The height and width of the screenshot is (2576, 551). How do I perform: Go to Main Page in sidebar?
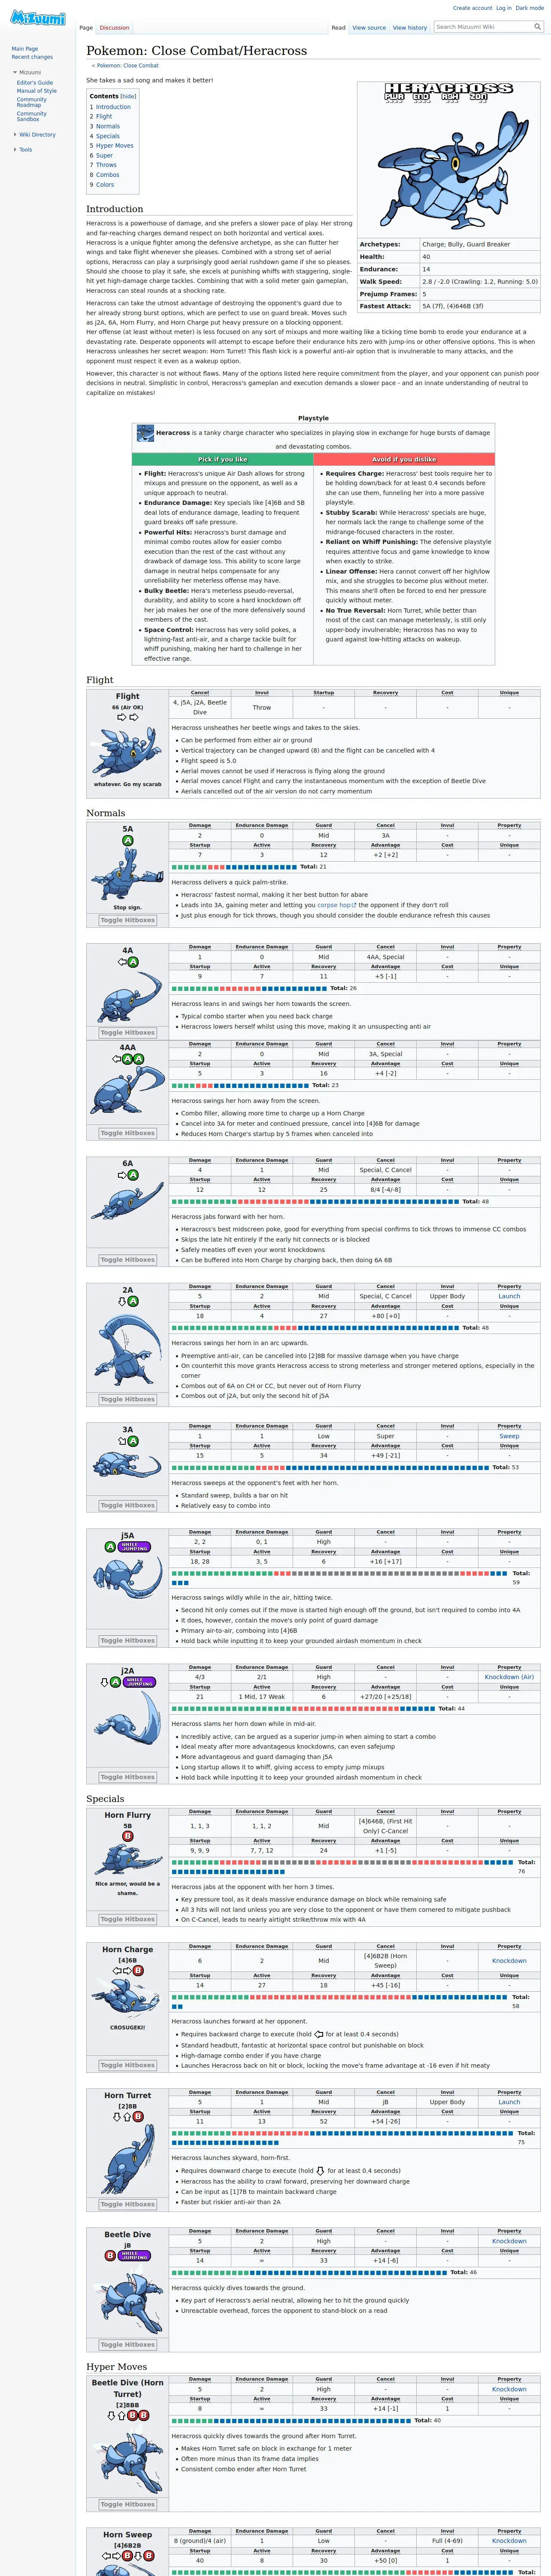click(x=25, y=48)
